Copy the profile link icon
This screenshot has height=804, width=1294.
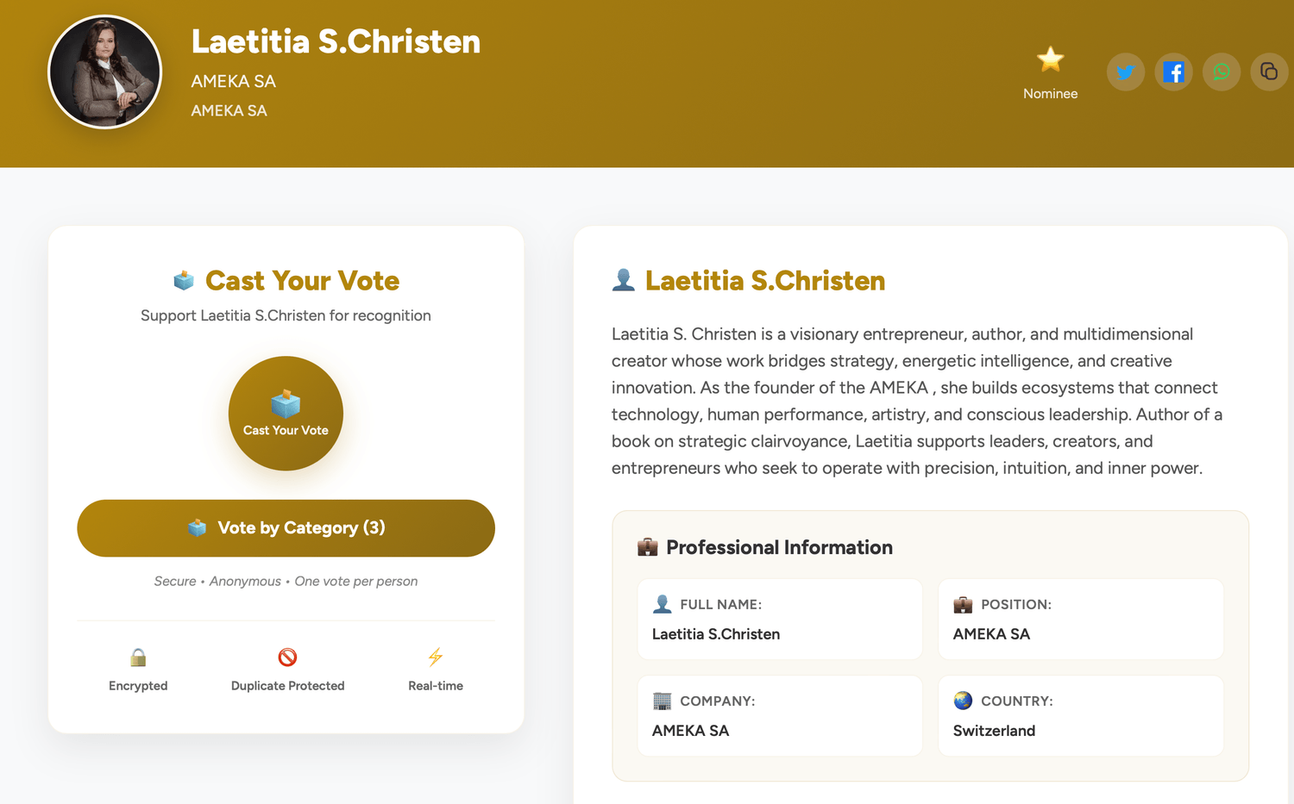point(1269,72)
